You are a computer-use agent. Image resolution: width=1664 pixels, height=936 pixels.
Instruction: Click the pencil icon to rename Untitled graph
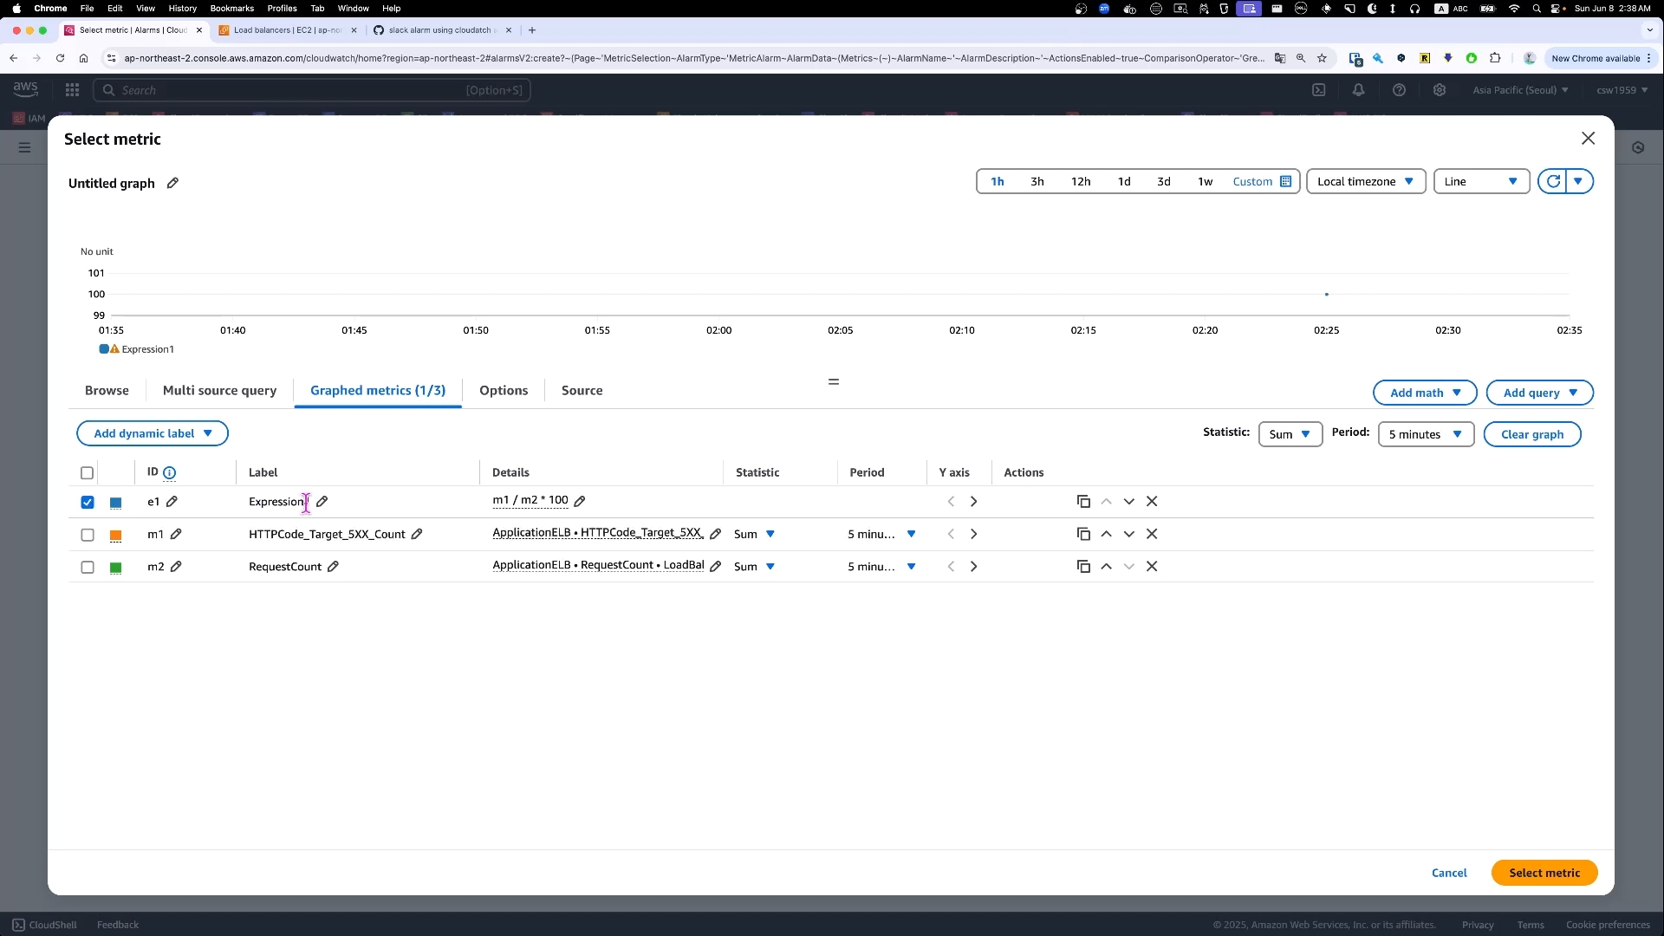[x=172, y=183]
